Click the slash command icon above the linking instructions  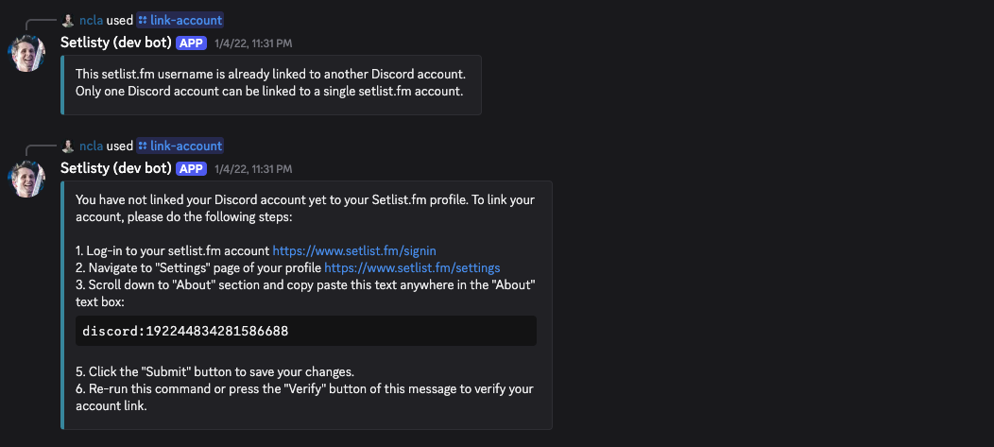(143, 146)
